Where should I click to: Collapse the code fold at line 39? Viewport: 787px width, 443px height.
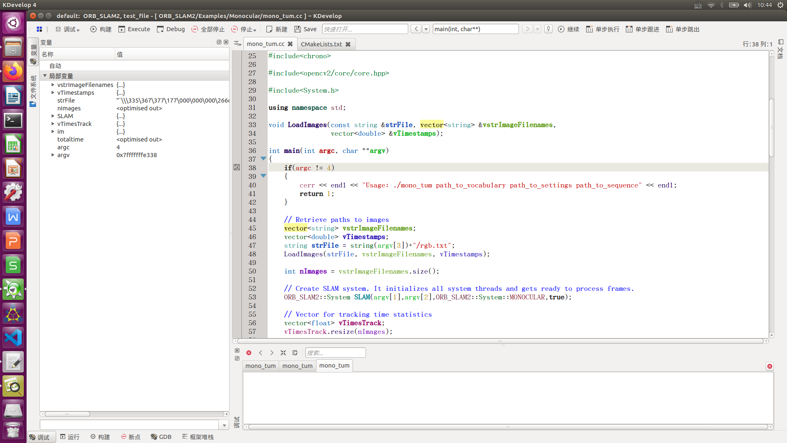pyautogui.click(x=264, y=176)
